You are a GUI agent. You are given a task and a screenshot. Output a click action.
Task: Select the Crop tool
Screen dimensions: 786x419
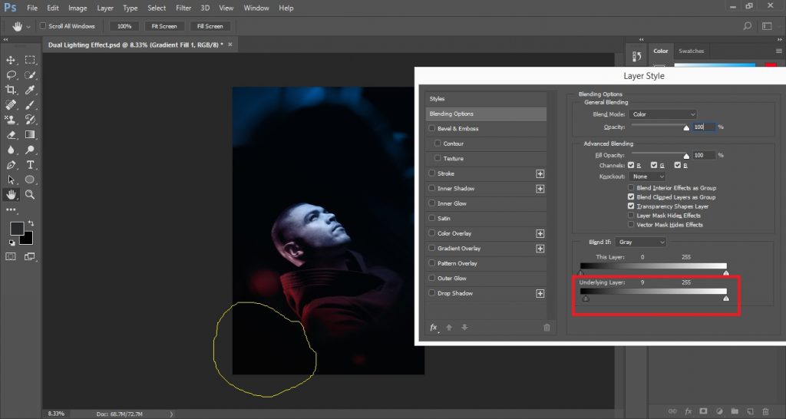tap(11, 91)
